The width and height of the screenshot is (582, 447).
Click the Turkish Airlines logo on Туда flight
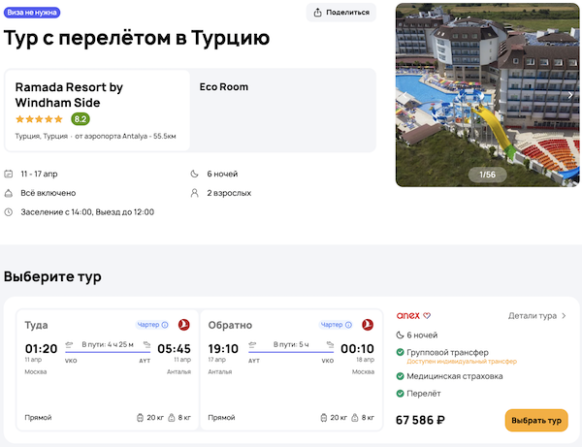pos(183,325)
